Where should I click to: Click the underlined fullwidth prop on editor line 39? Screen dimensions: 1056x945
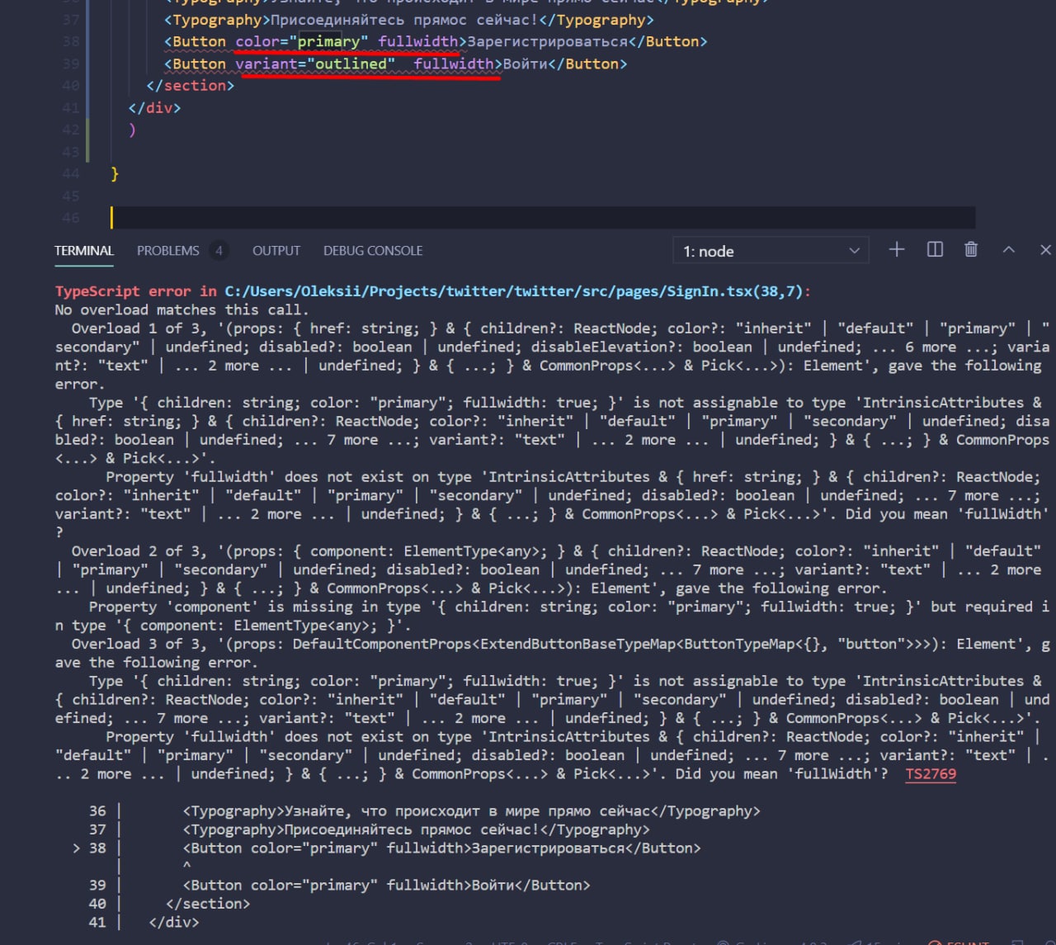click(454, 64)
